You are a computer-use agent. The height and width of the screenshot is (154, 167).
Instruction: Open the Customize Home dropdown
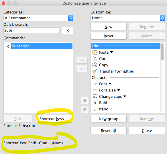click(x=128, y=18)
